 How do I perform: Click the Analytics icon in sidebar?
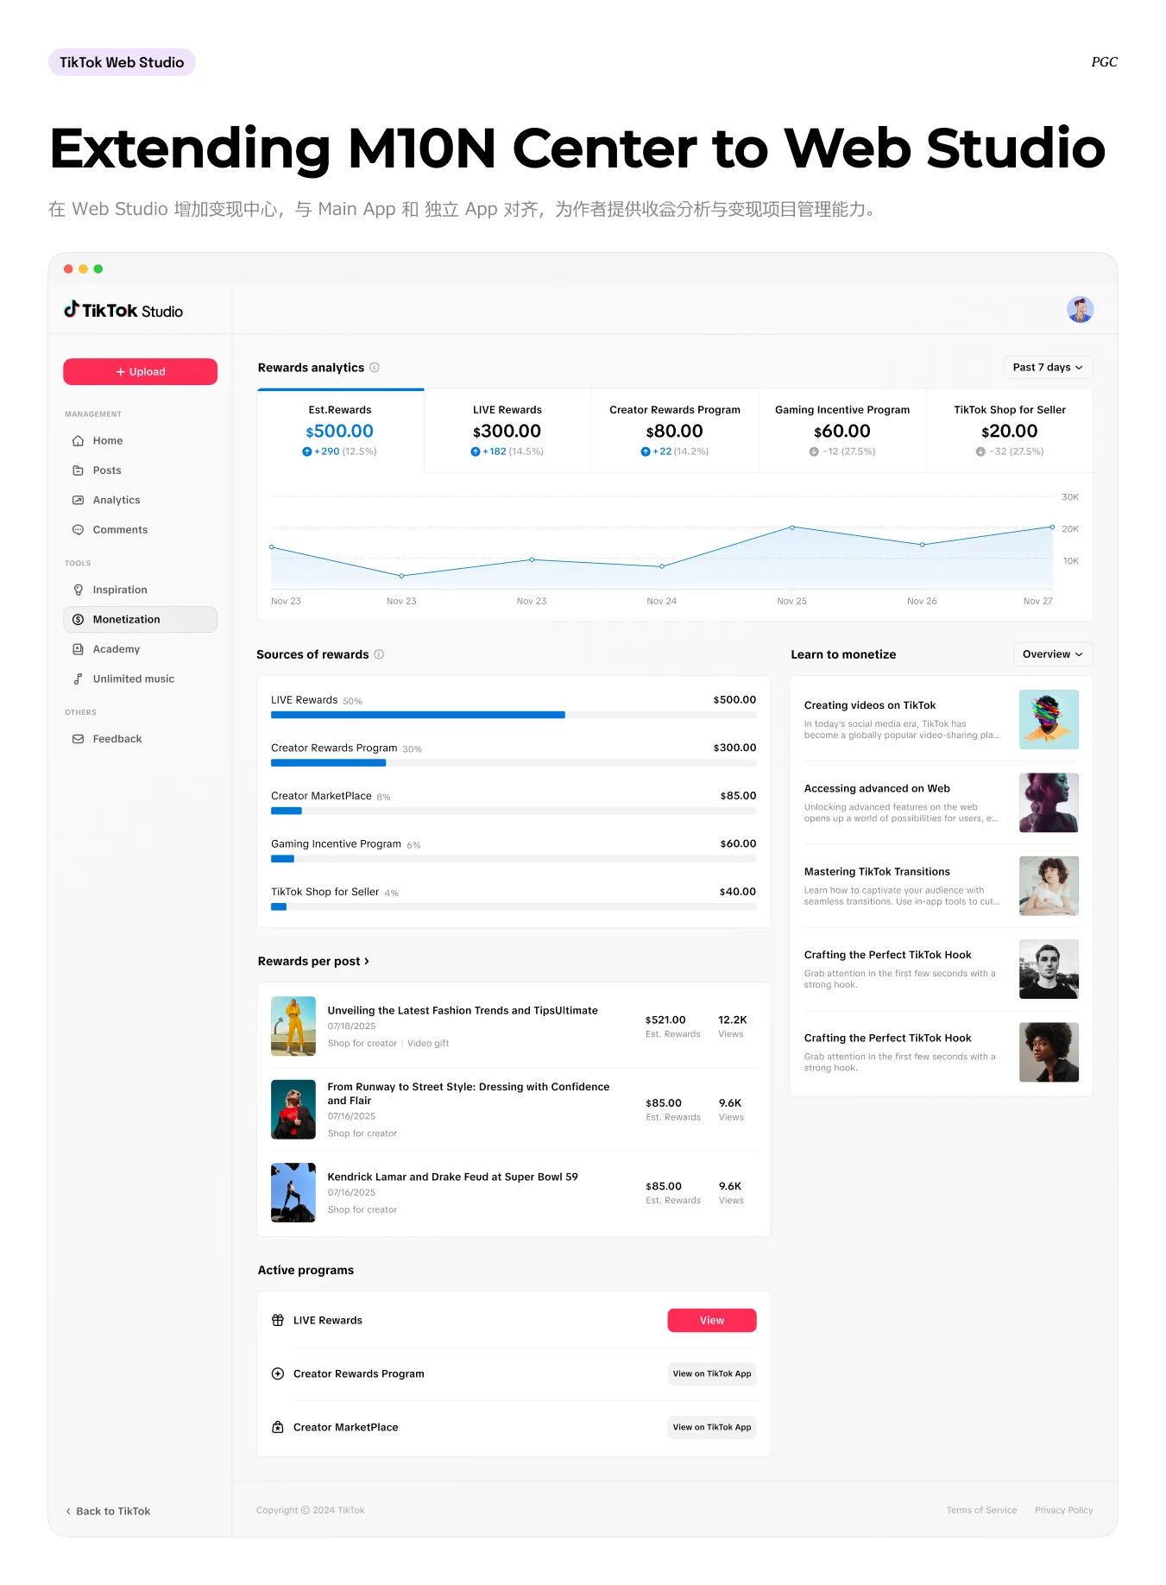click(x=78, y=500)
